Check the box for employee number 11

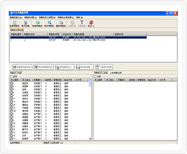(x=12, y=102)
